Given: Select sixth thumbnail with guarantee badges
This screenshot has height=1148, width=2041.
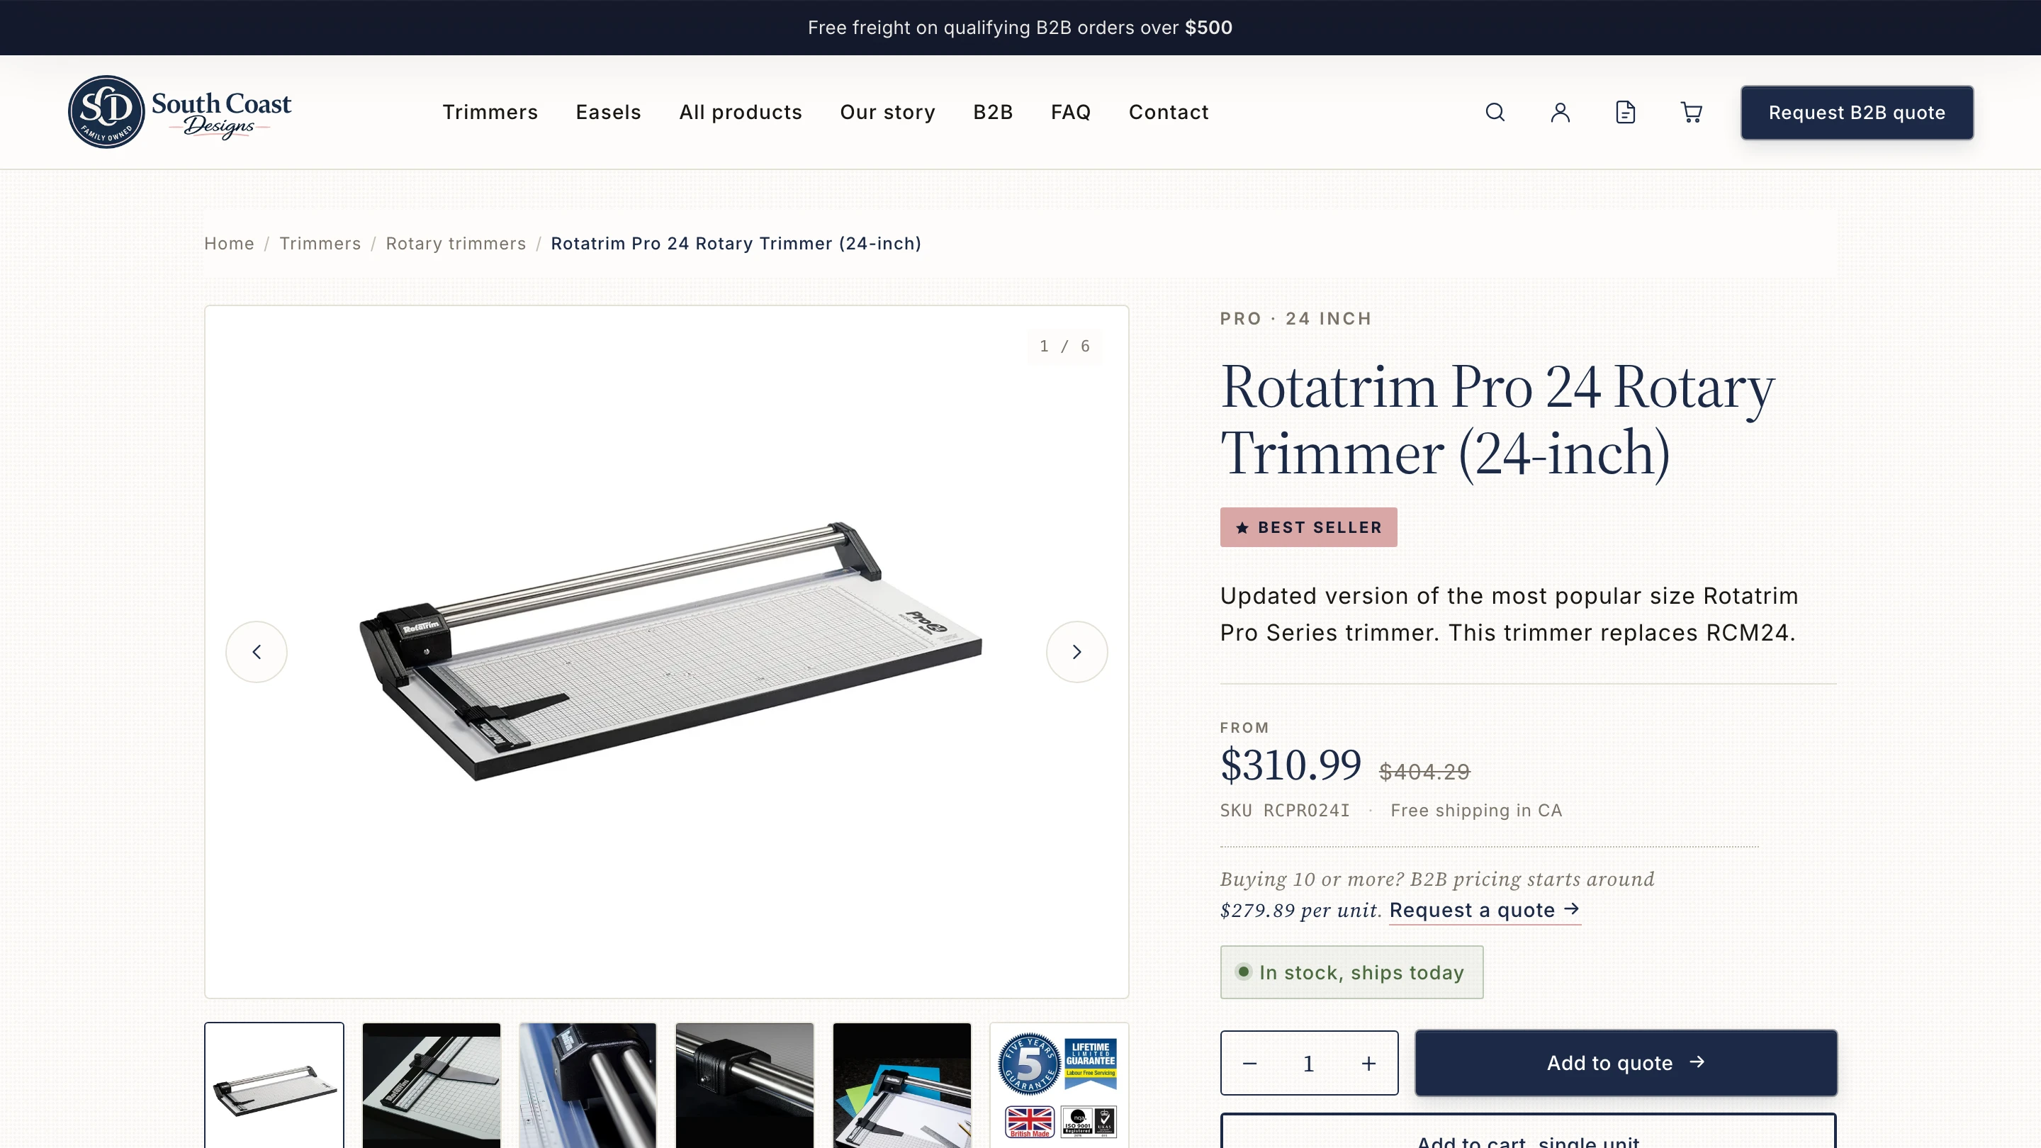Looking at the screenshot, I should [x=1059, y=1086].
